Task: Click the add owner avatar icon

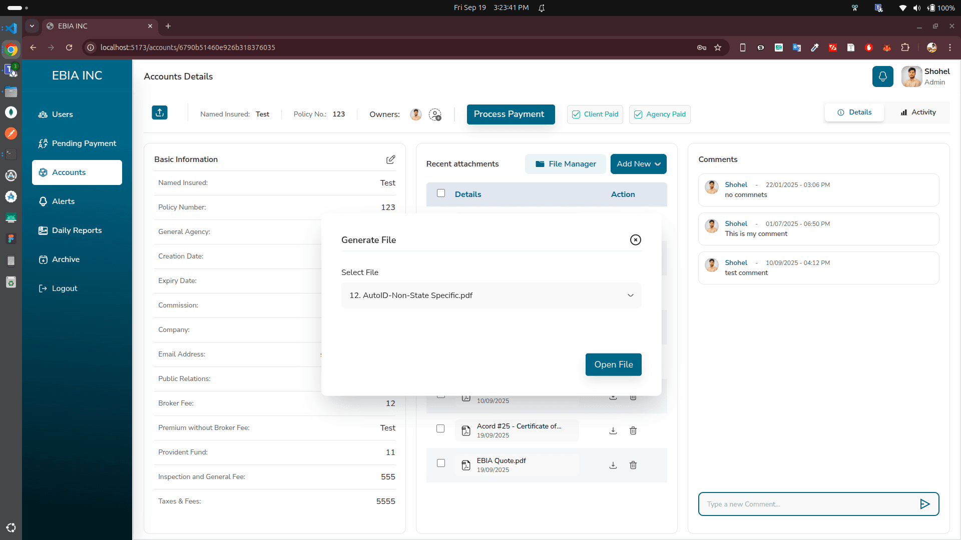Action: tap(435, 114)
